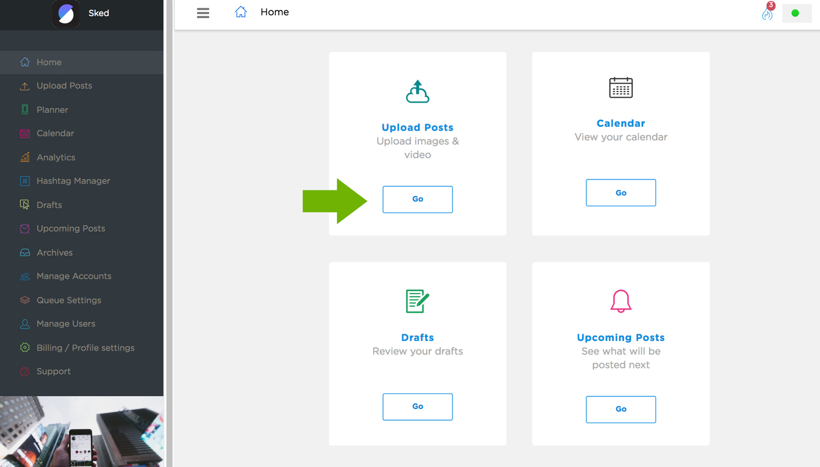Toggle the hamburger menu icon

203,13
